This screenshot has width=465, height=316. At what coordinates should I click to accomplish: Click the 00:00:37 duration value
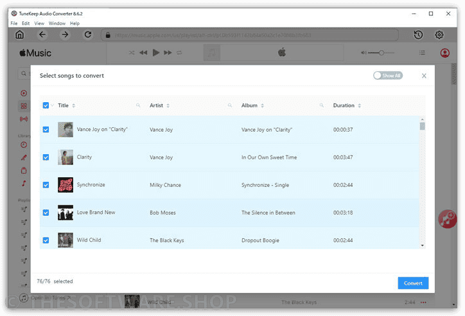pyautogui.click(x=343, y=130)
